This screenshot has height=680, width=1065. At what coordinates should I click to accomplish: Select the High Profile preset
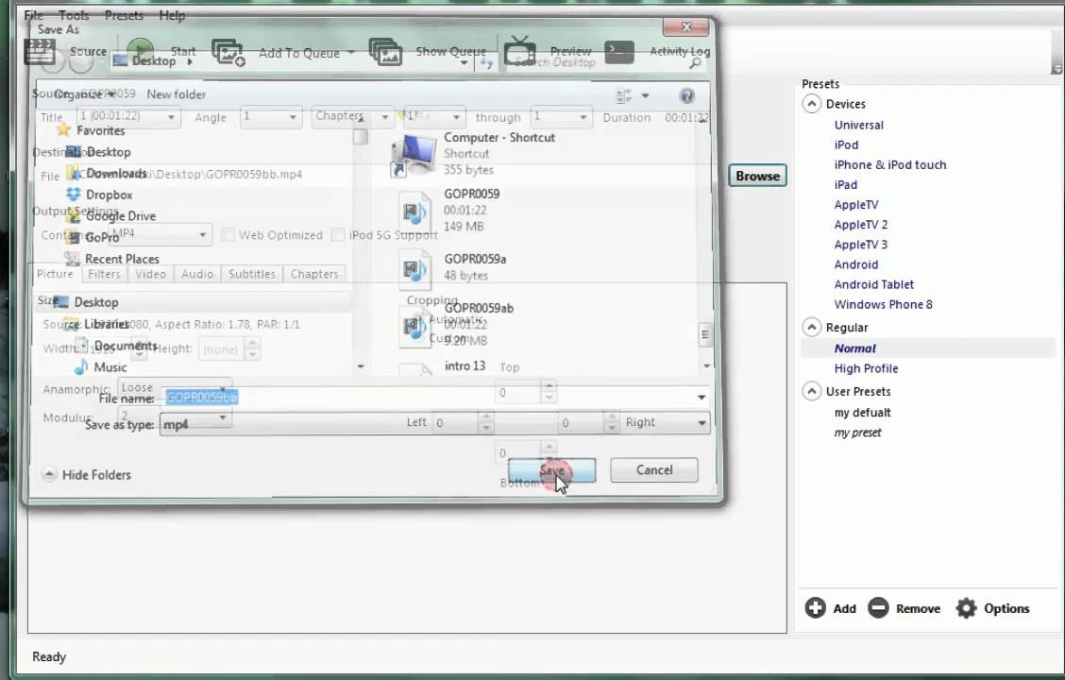[866, 368]
